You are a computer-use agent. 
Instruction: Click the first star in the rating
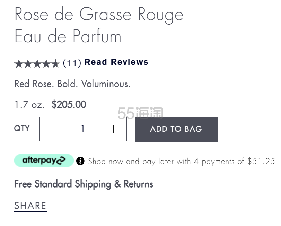click(x=19, y=64)
